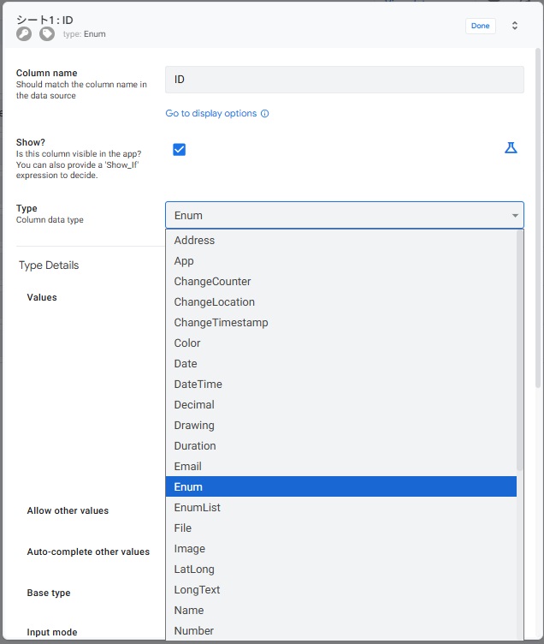The height and width of the screenshot is (644, 544).
Task: Collapse the Type dropdown showing Enum
Action: tap(344, 216)
